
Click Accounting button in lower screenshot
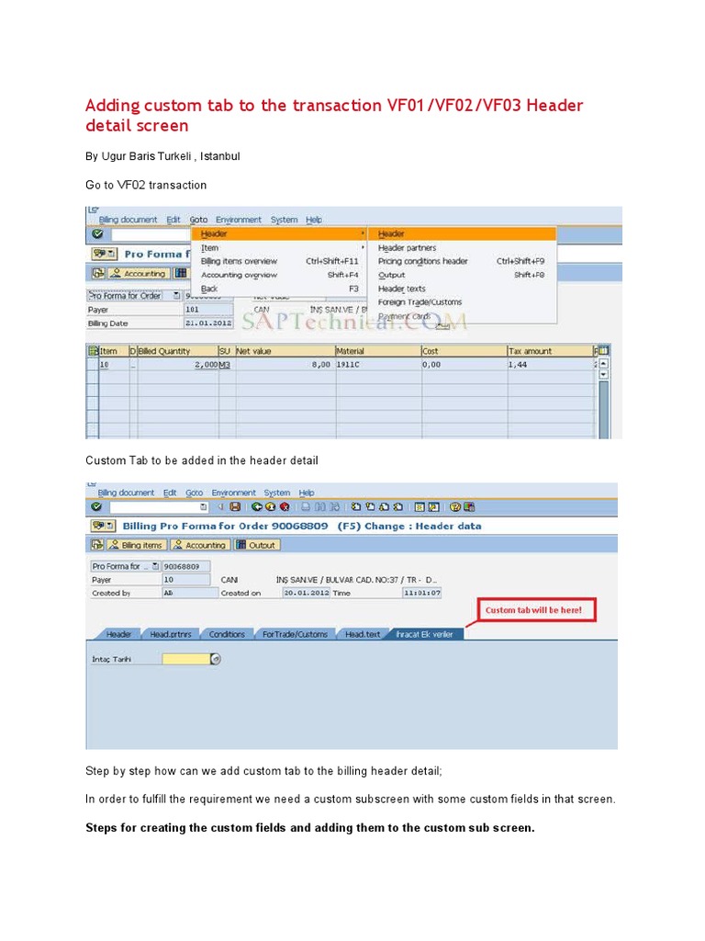[x=199, y=545]
